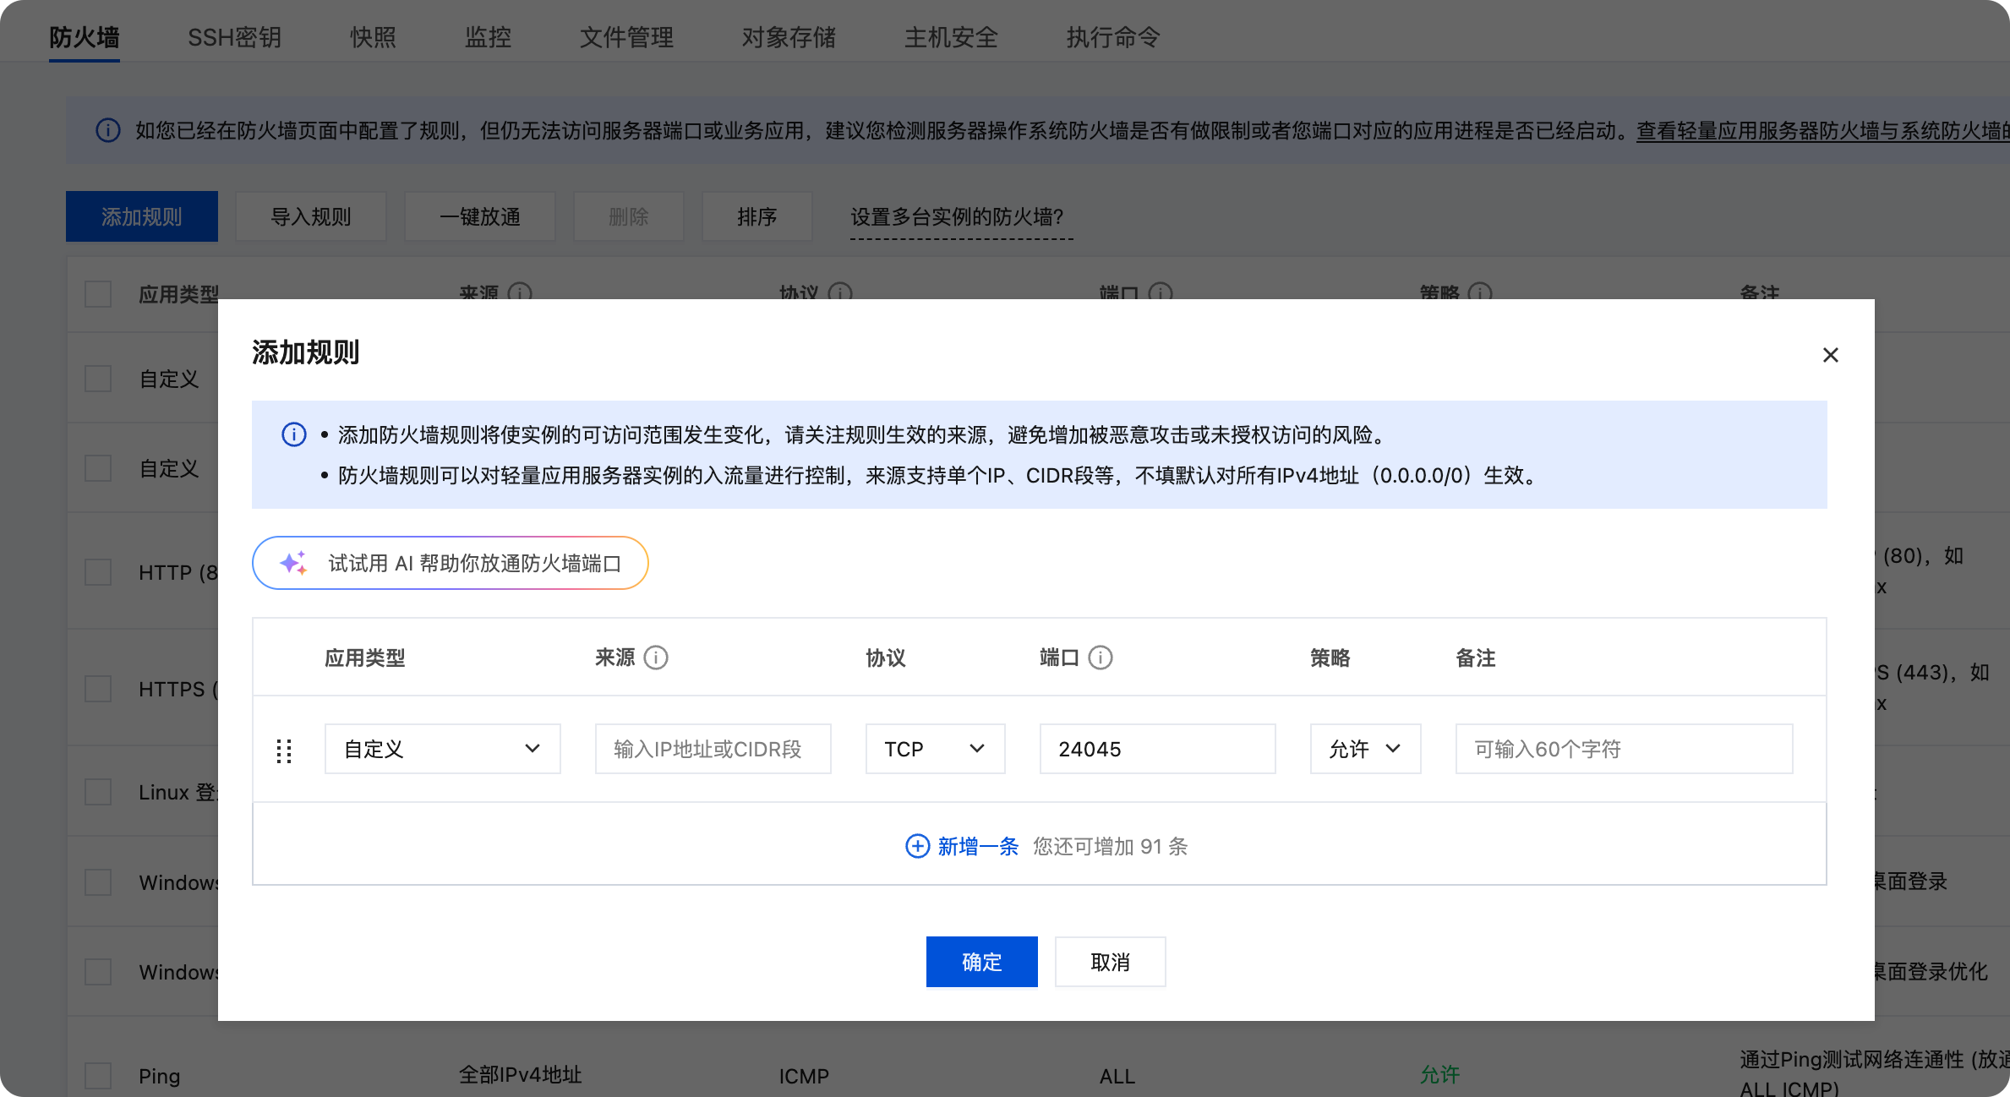Click the 备注 remark input field

1623,749
